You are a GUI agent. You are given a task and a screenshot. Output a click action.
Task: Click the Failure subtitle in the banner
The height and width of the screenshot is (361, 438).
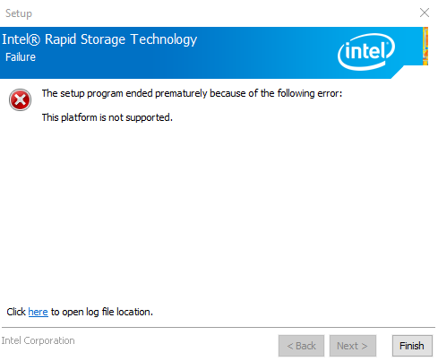[x=21, y=57]
